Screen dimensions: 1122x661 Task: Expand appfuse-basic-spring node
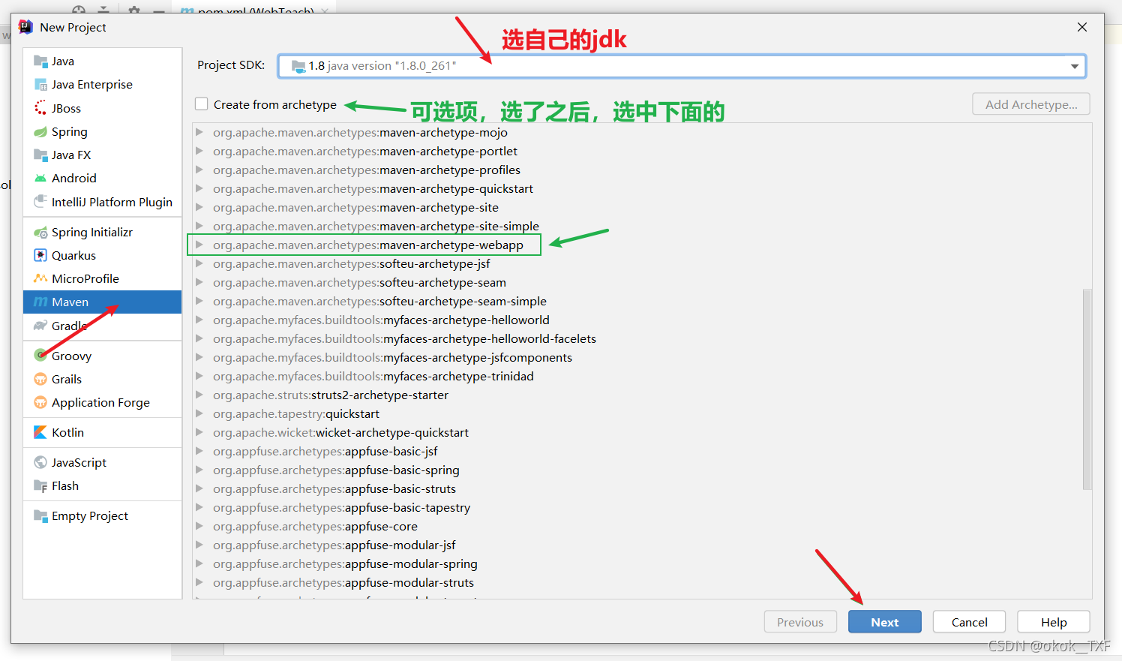tap(199, 470)
